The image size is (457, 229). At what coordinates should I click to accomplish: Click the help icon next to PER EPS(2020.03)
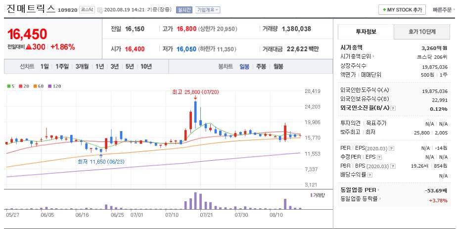[x=391, y=148]
